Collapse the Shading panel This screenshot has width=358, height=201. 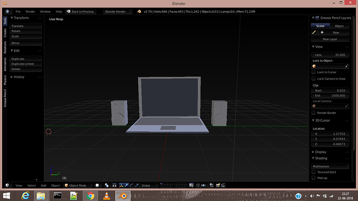(313, 158)
